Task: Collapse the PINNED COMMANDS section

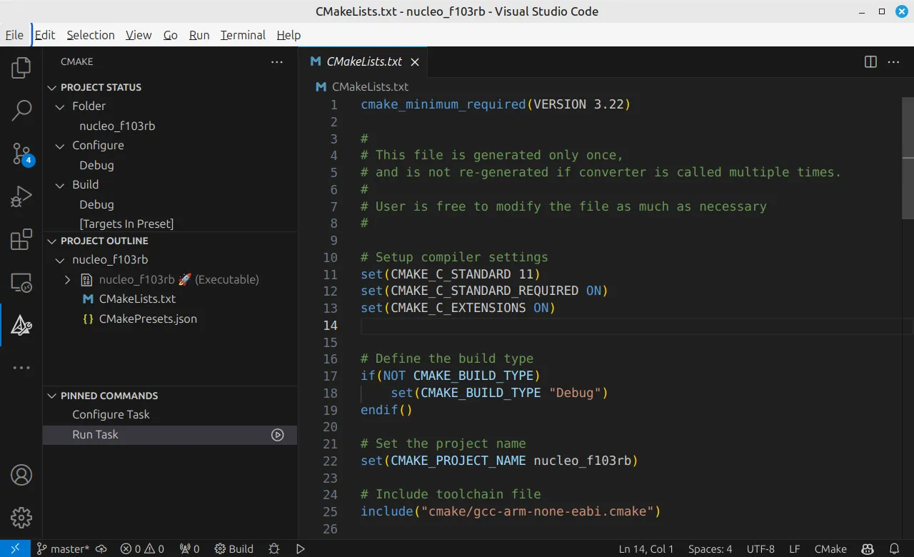Action: pos(51,396)
